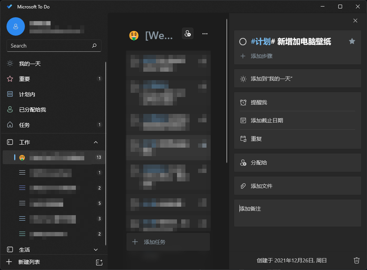Collapse the 工作 group chevron
Image resolution: width=367 pixels, height=270 pixels.
pos(96,142)
